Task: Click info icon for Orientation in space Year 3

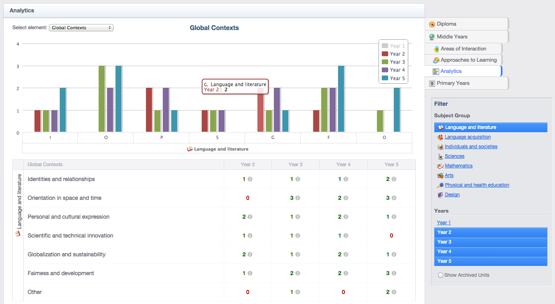Action: click(298, 198)
